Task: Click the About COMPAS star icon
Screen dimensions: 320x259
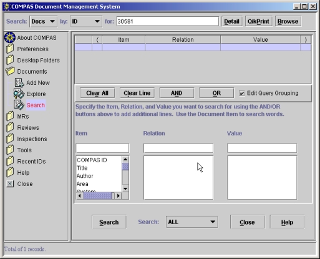Action: [10, 37]
